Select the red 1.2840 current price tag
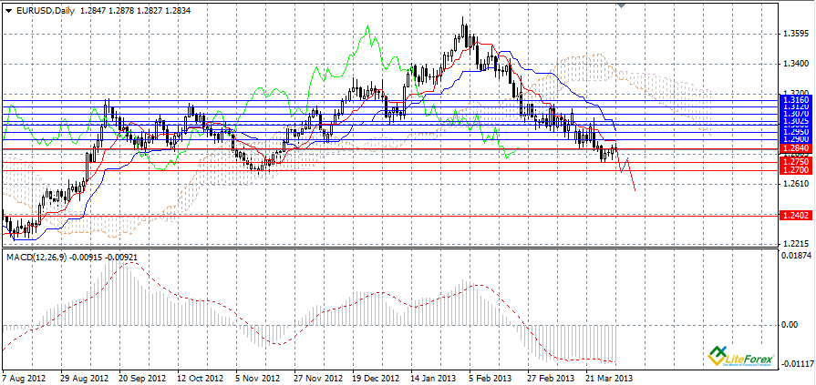This screenshot has height=385, width=816. click(795, 147)
